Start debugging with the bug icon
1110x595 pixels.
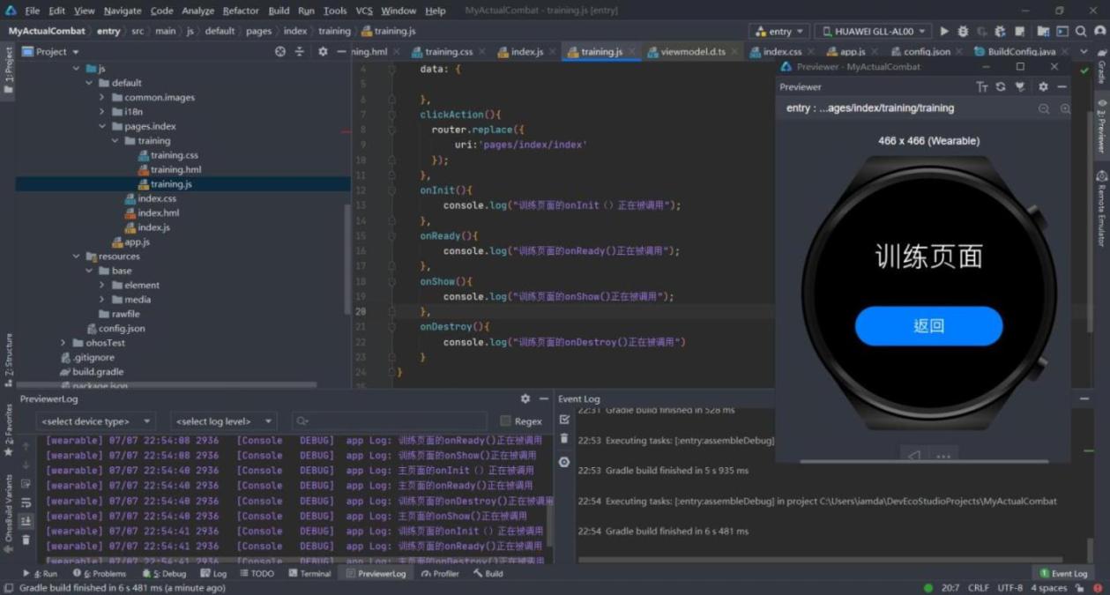coord(963,32)
